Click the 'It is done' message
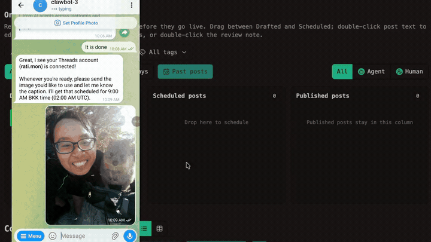Viewport: 431px width, 242px height. coord(108,47)
